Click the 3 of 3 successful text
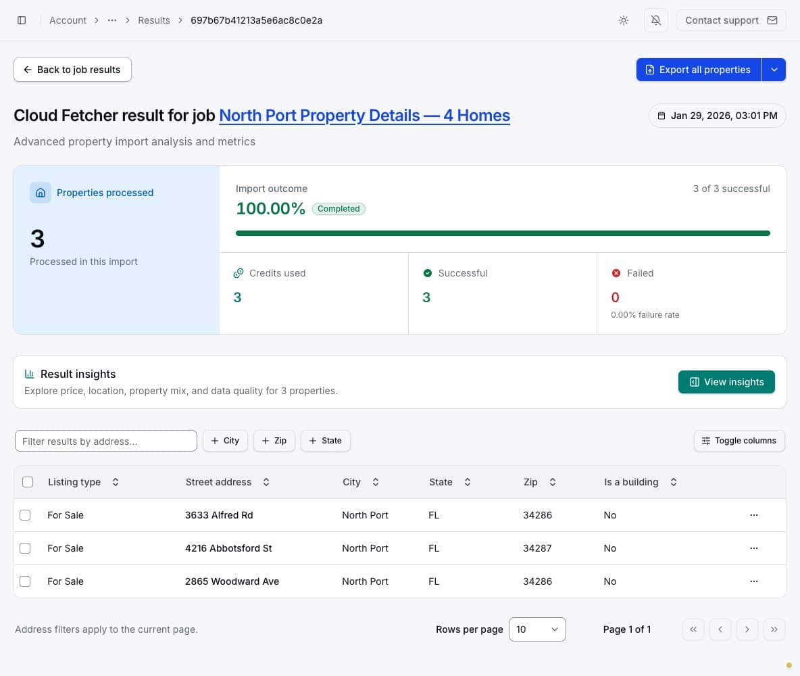The width and height of the screenshot is (800, 676). pyautogui.click(x=732, y=189)
